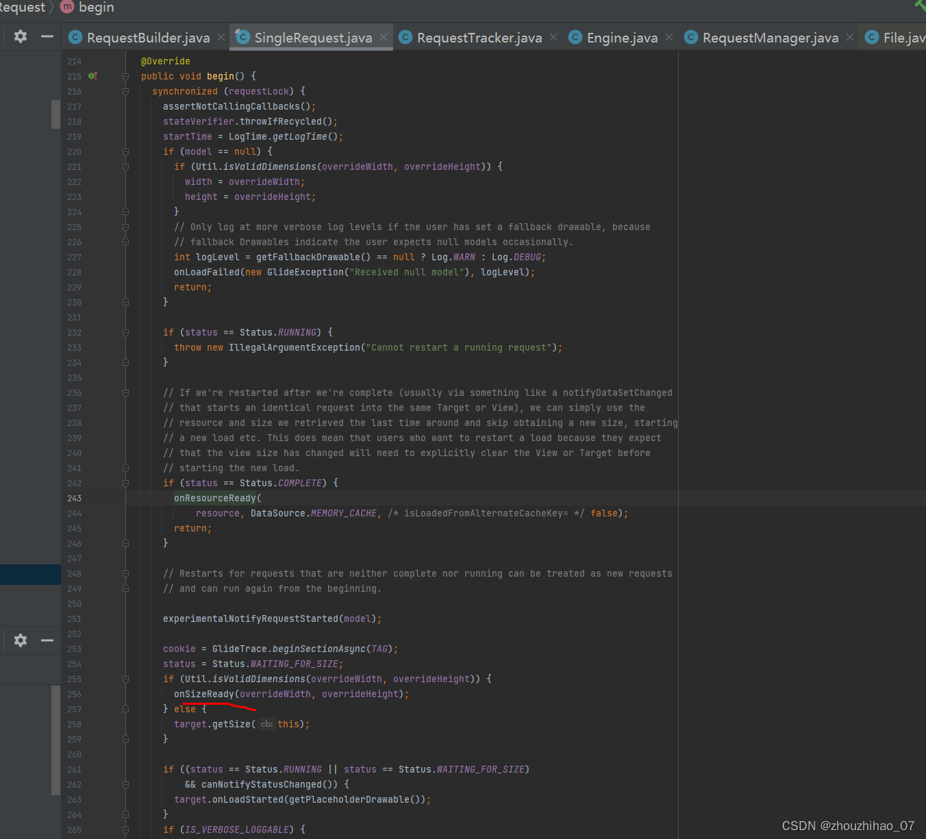
Task: Open lower tool window settings gear
Action: coord(21,640)
